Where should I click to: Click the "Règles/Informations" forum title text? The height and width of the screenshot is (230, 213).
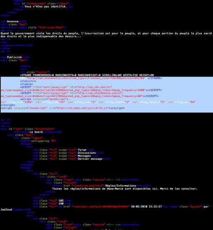pos(121,186)
